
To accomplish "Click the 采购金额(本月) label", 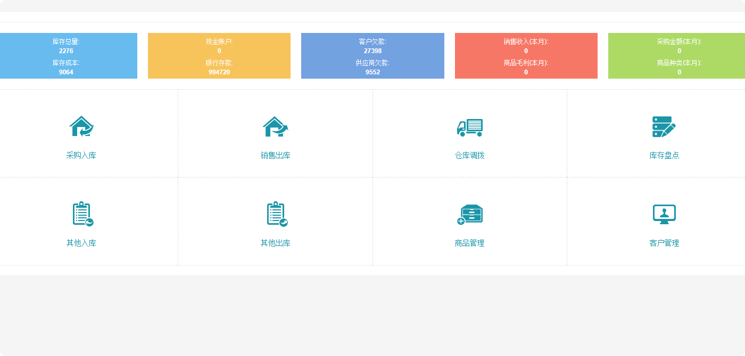I will (679, 41).
